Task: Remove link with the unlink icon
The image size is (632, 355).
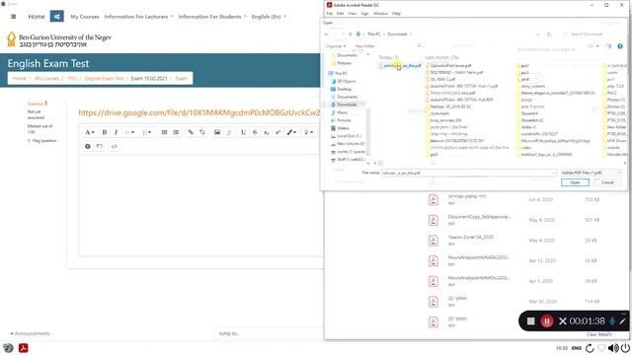Action: pos(202,132)
